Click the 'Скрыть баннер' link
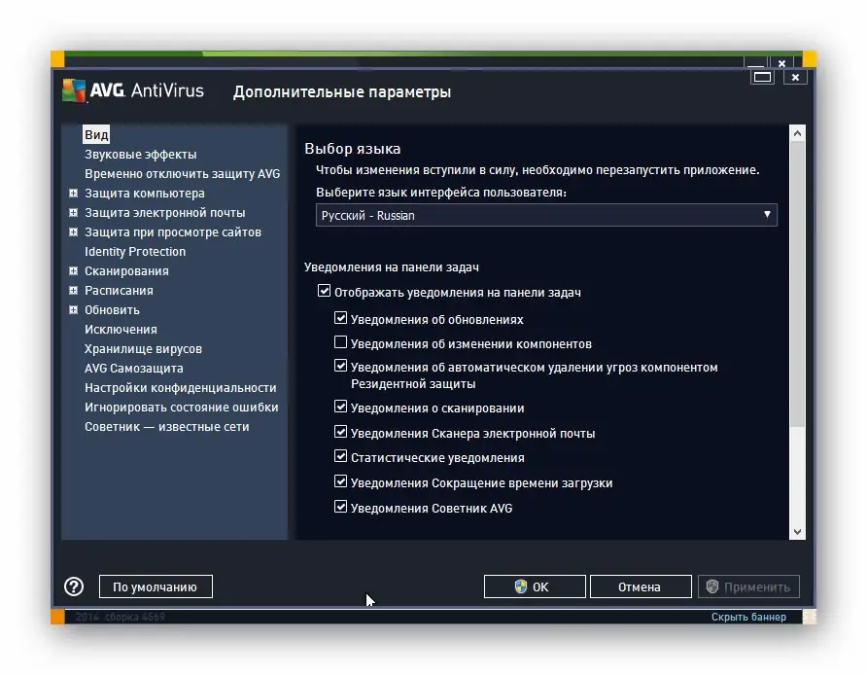This screenshot has width=867, height=675. pos(748,617)
